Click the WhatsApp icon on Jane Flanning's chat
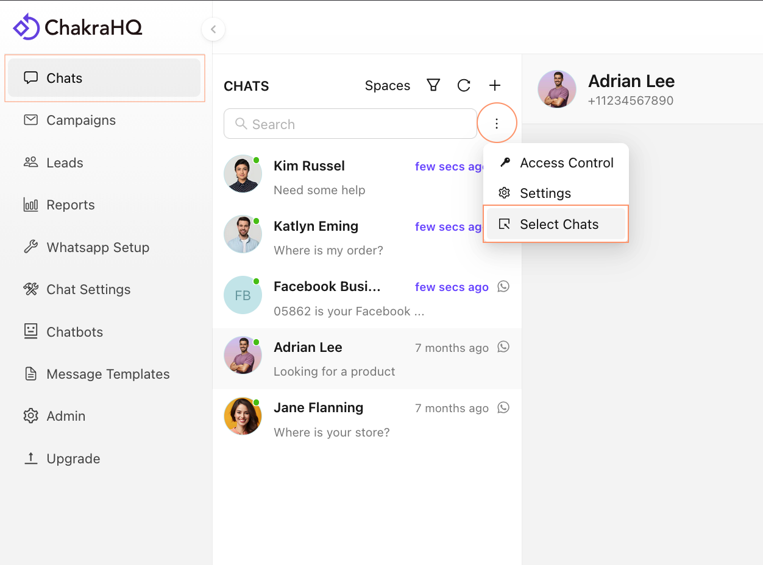The width and height of the screenshot is (763, 565). 503,407
